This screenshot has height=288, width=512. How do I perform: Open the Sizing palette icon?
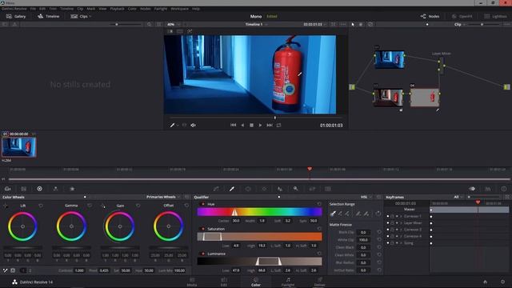pyautogui.click(x=312, y=189)
